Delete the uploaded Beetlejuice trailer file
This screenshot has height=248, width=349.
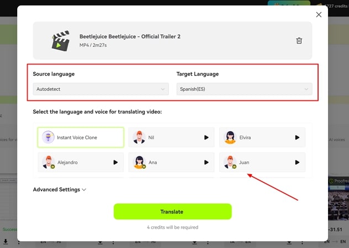pyautogui.click(x=299, y=41)
